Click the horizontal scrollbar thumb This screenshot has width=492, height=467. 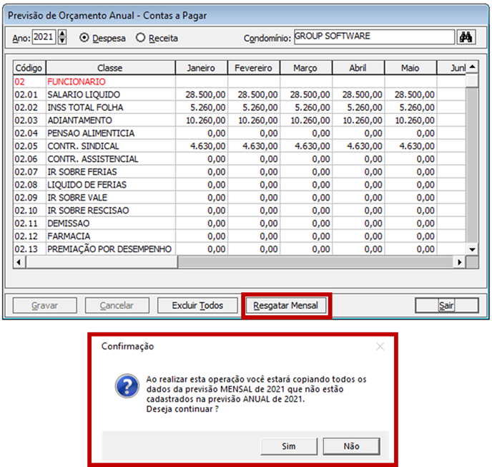(102, 262)
